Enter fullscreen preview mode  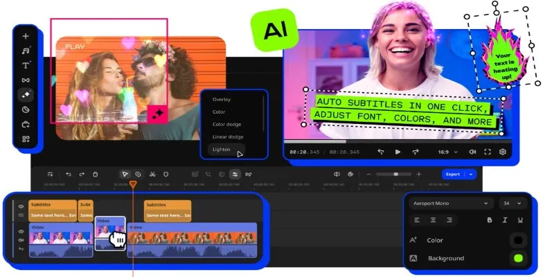click(x=488, y=152)
